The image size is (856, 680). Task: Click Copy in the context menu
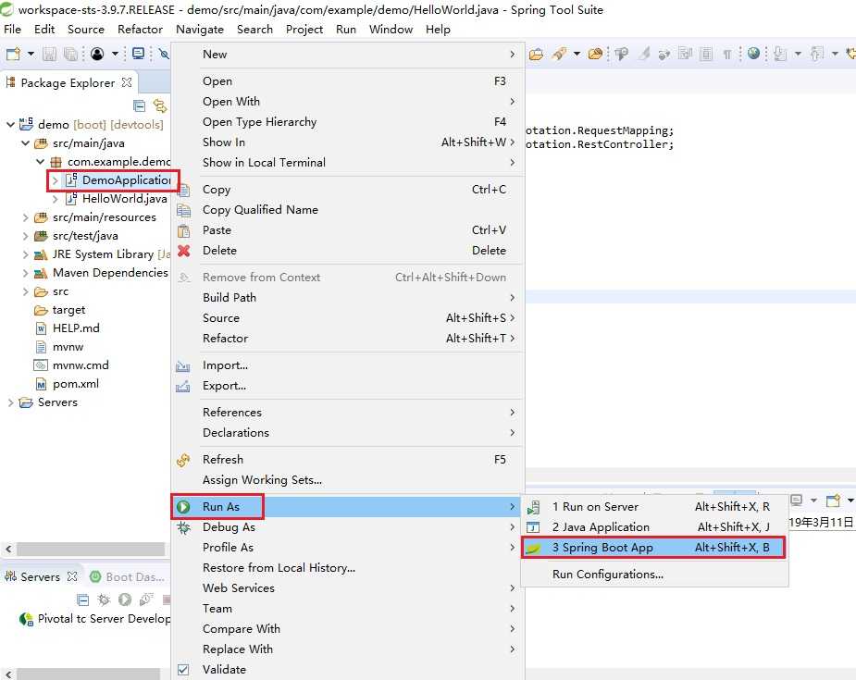pyautogui.click(x=348, y=190)
